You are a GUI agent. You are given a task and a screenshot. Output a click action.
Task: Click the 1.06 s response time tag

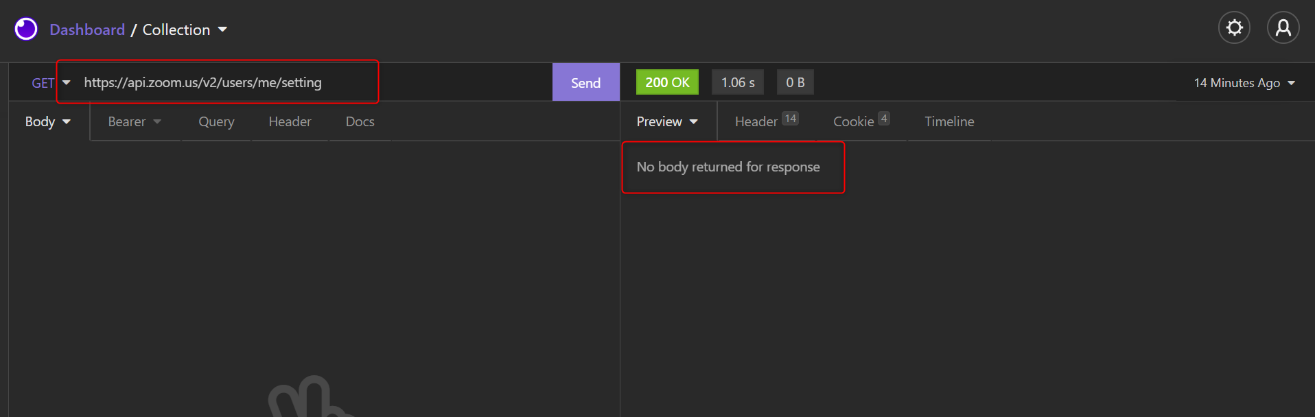(x=738, y=82)
